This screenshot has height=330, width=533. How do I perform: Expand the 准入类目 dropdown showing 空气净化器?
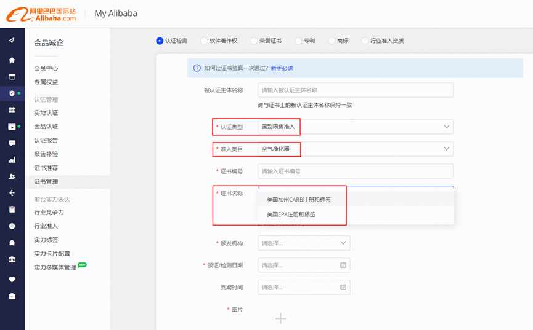pos(355,149)
